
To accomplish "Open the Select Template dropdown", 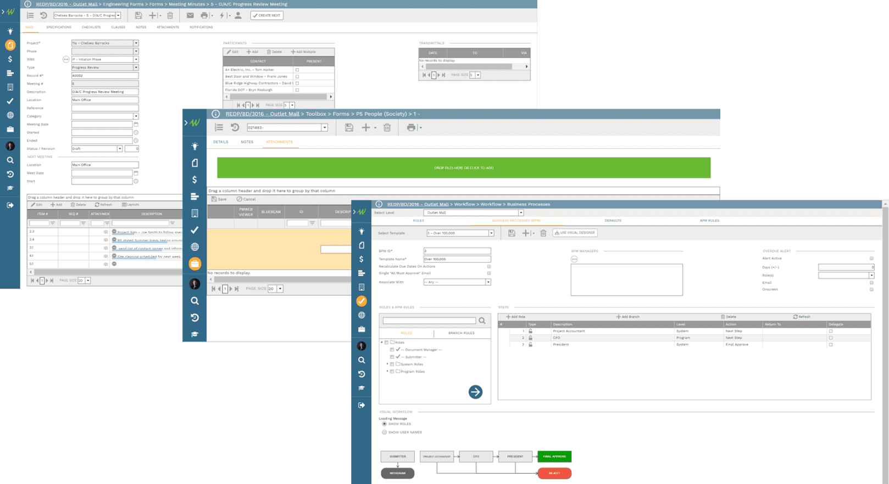I will 491,233.
